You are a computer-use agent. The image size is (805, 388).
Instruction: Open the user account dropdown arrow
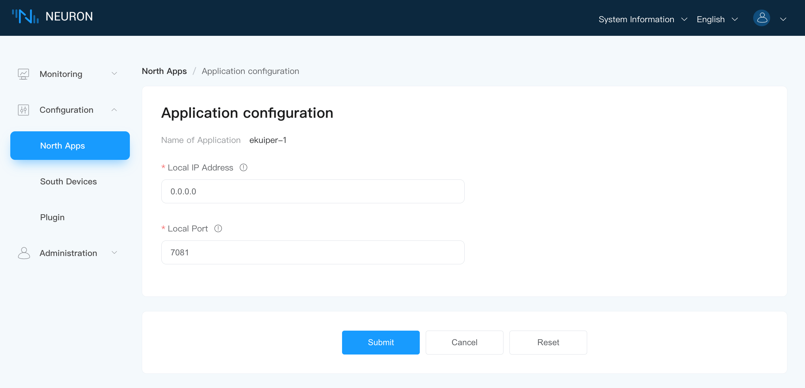point(783,19)
